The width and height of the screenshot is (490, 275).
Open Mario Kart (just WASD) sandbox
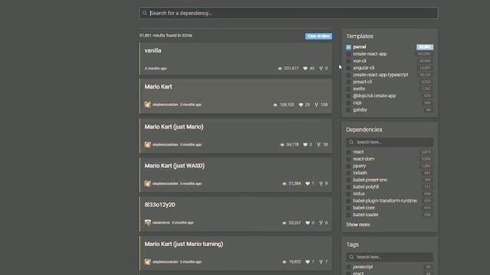pos(236,175)
